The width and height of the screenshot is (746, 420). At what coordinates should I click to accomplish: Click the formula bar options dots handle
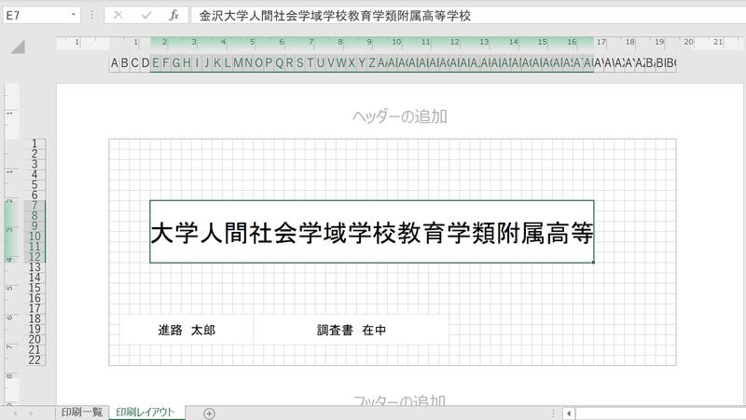click(x=91, y=15)
